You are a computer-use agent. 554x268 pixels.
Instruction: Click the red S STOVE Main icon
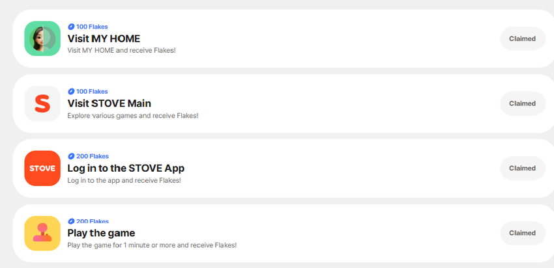(x=42, y=103)
